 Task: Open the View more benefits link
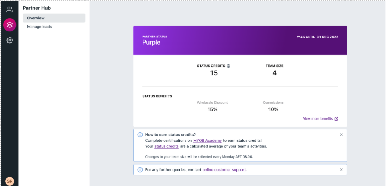318,119
